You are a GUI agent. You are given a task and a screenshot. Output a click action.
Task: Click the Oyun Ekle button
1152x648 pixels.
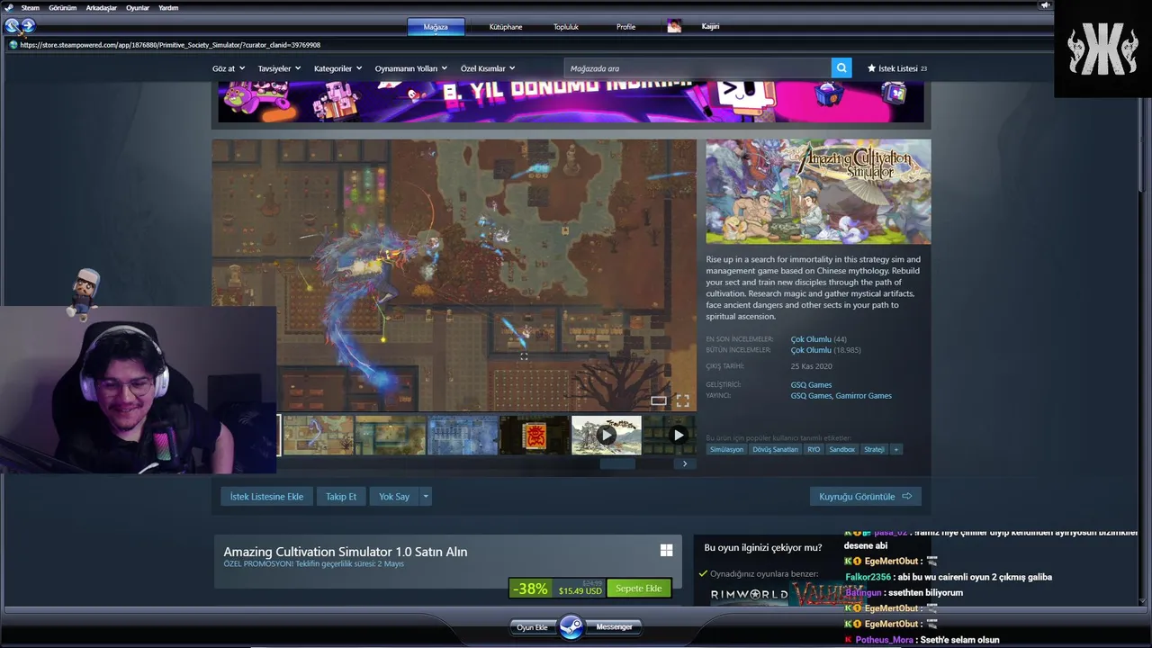[x=532, y=627]
